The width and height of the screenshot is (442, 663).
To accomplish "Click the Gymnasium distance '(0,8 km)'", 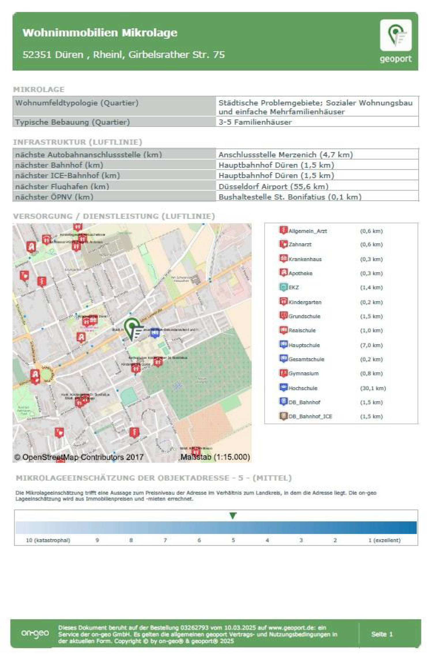I will pos(371,374).
